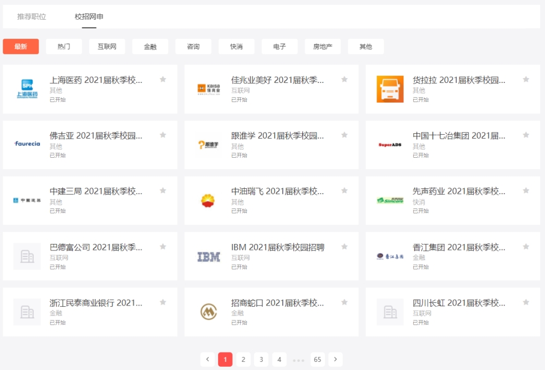
Task: Open 上海医药 2021届秋季校... listing title
Action: [96, 80]
